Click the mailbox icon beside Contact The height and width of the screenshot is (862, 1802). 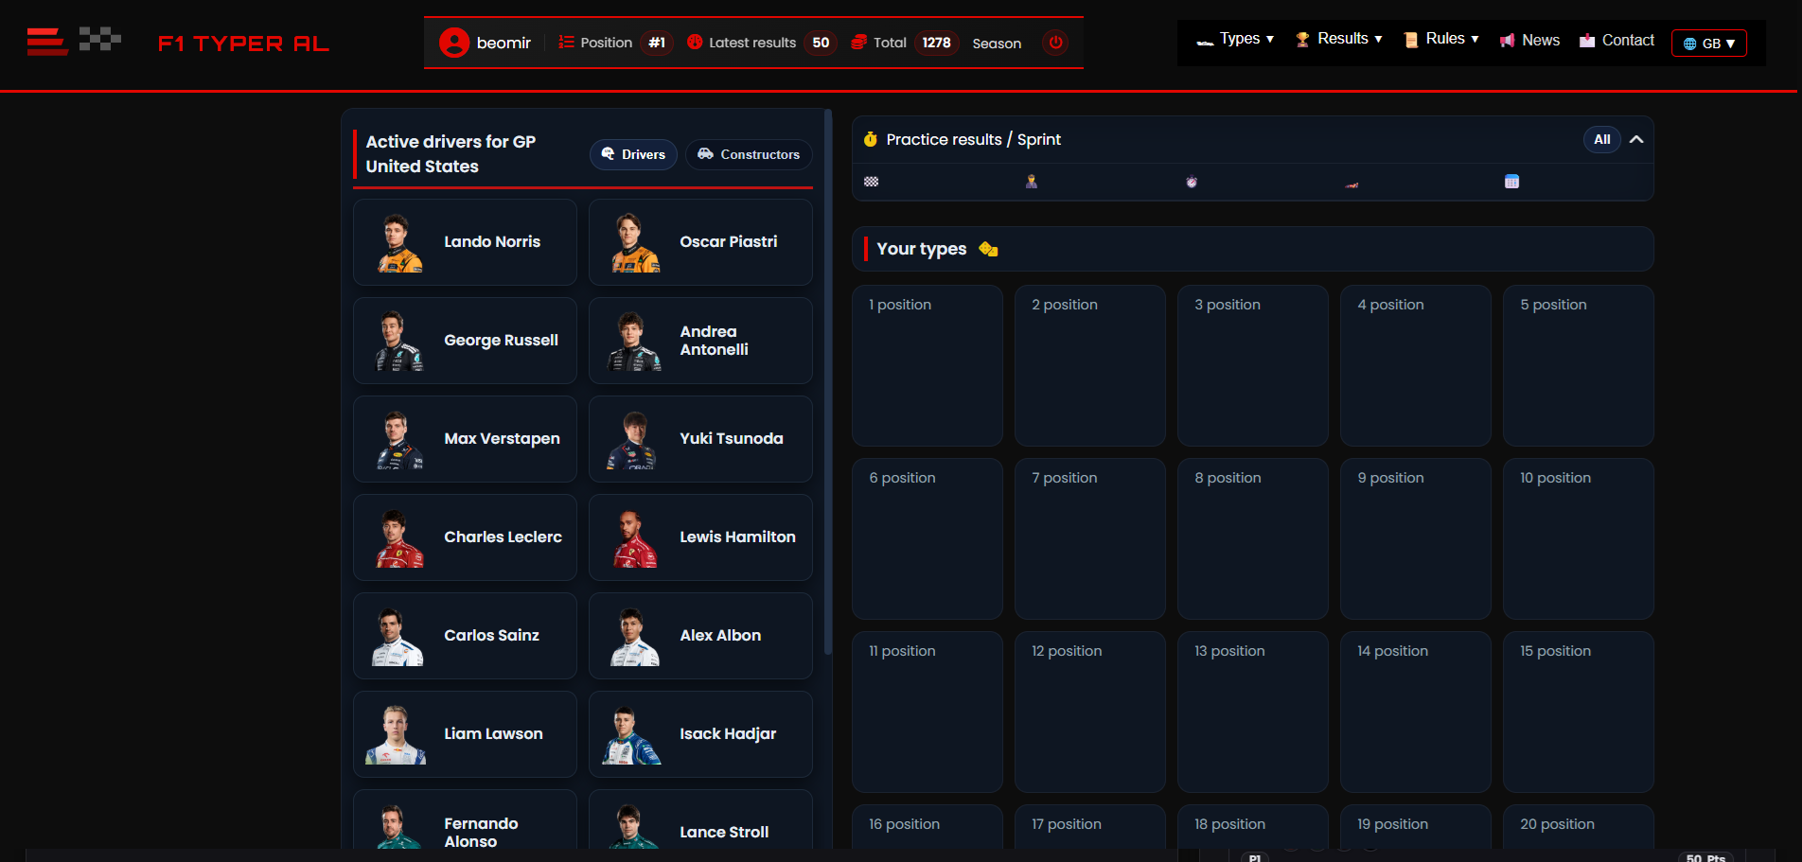(x=1587, y=40)
